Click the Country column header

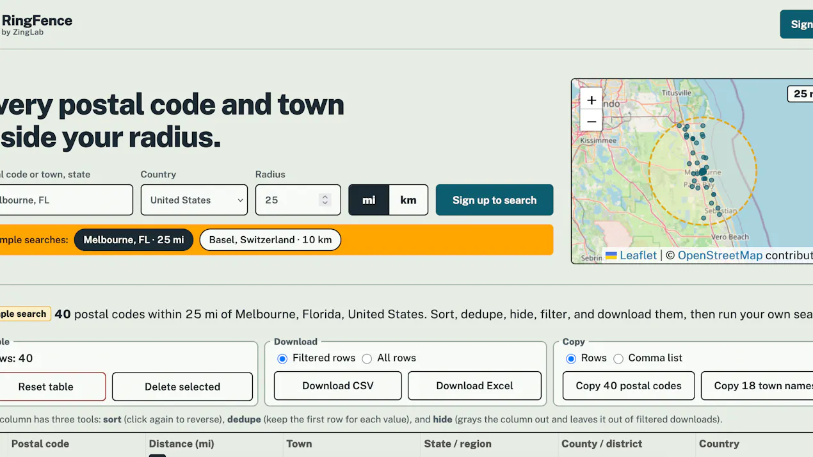pos(719,444)
